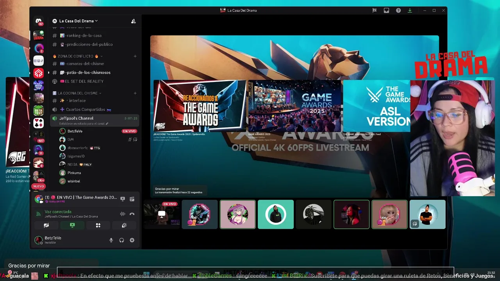
Task: Toggle the camera on in the voice panel
Action: tap(46, 225)
